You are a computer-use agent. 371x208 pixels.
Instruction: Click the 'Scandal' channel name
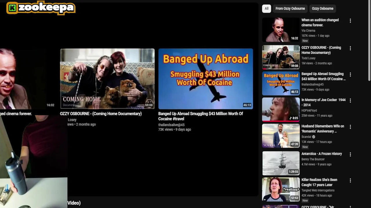(306, 137)
